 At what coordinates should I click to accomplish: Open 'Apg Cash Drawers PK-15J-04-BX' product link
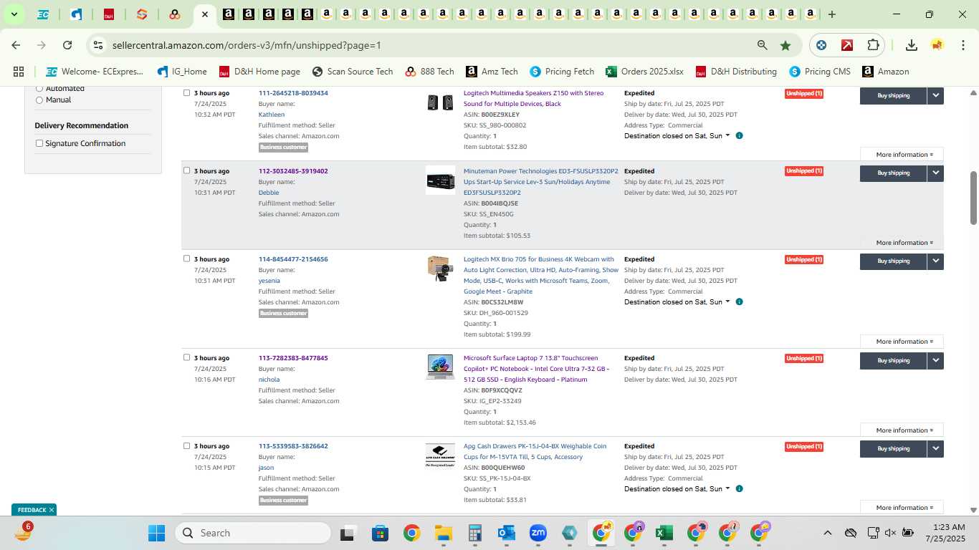(535, 451)
